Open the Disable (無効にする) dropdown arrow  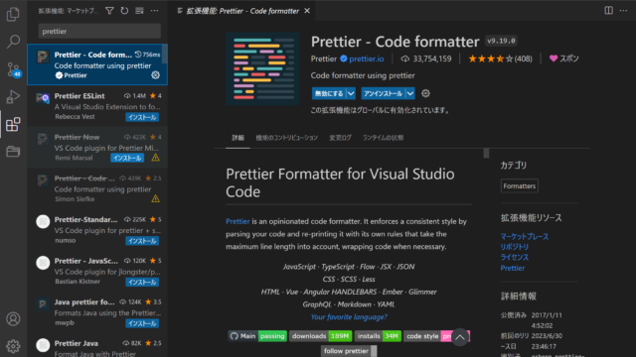point(351,93)
